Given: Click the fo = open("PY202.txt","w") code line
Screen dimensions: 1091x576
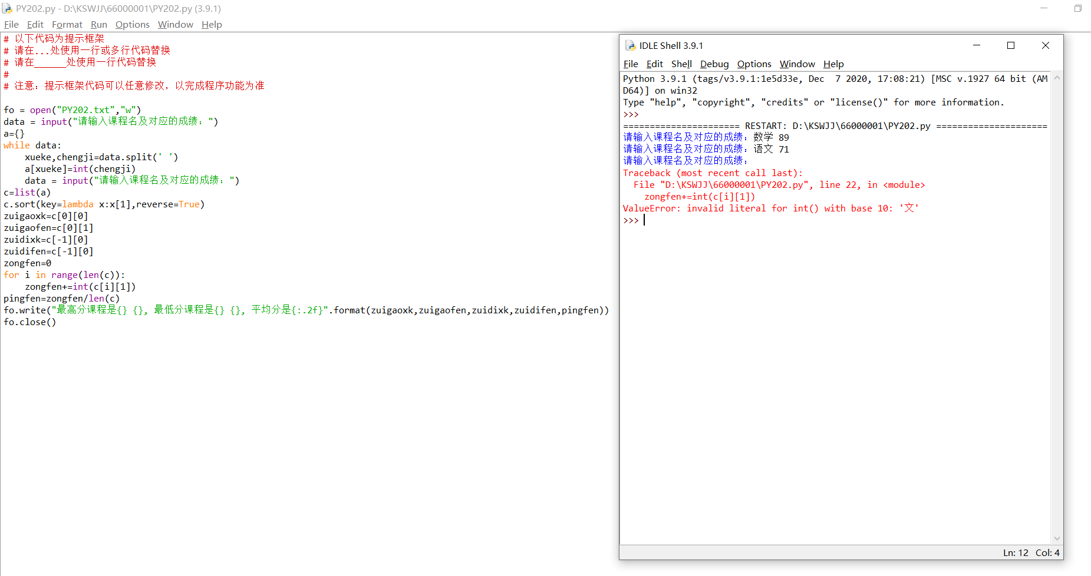Looking at the screenshot, I should click(72, 110).
